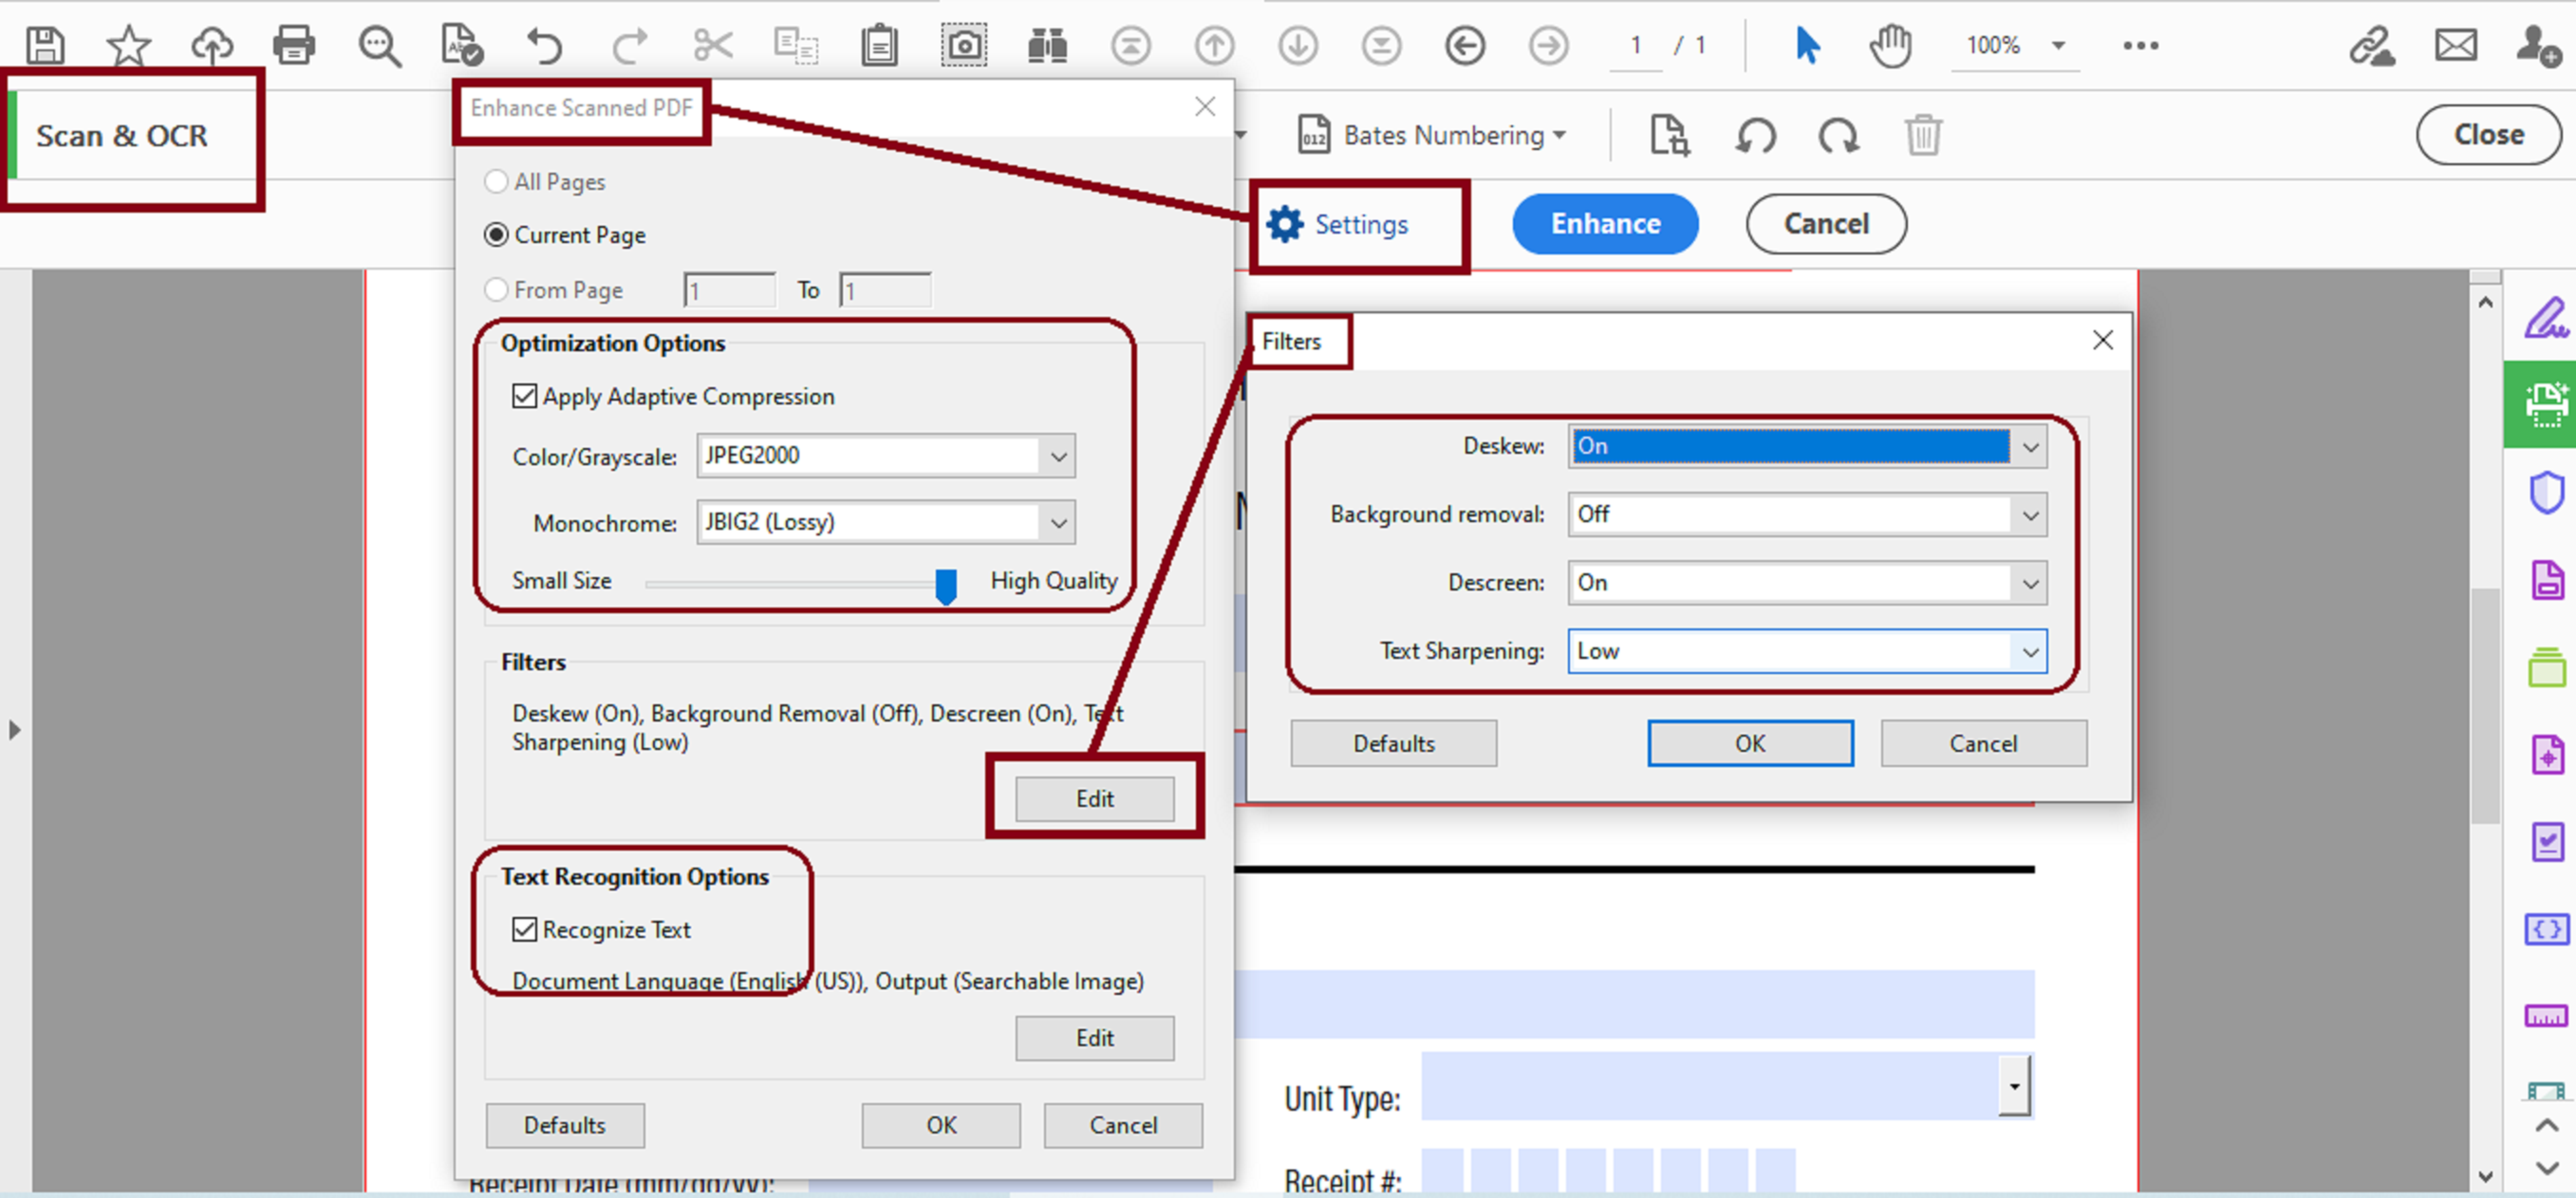Click Defaults in the Filters dialog
The width and height of the screenshot is (2576, 1198).
click(x=1394, y=743)
